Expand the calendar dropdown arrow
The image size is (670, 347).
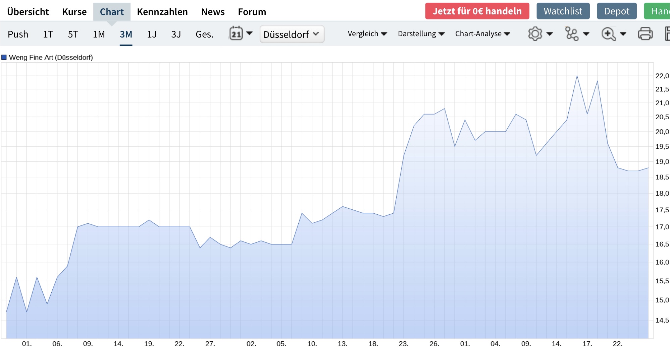coord(249,33)
